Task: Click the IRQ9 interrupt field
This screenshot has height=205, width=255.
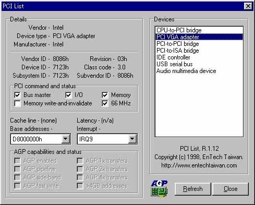Action: coord(107,139)
